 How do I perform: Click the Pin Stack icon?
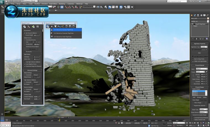193,39
